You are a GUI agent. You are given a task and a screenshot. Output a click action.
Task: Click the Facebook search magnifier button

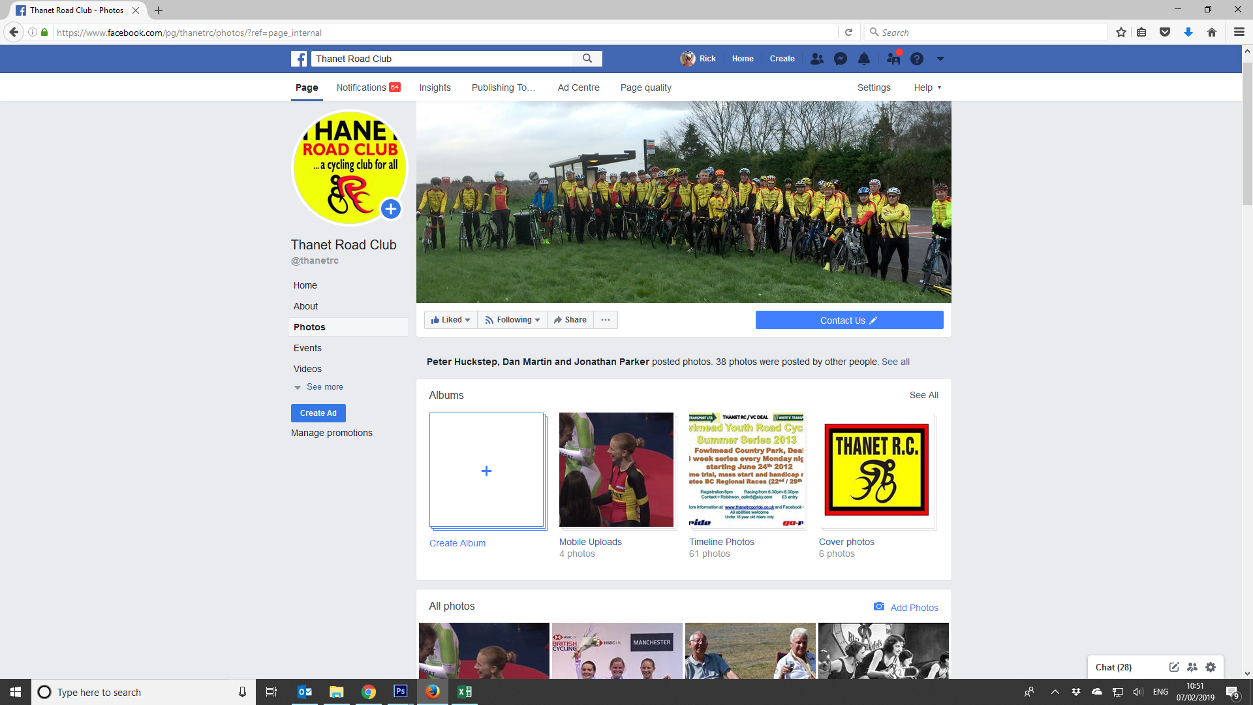(x=587, y=59)
